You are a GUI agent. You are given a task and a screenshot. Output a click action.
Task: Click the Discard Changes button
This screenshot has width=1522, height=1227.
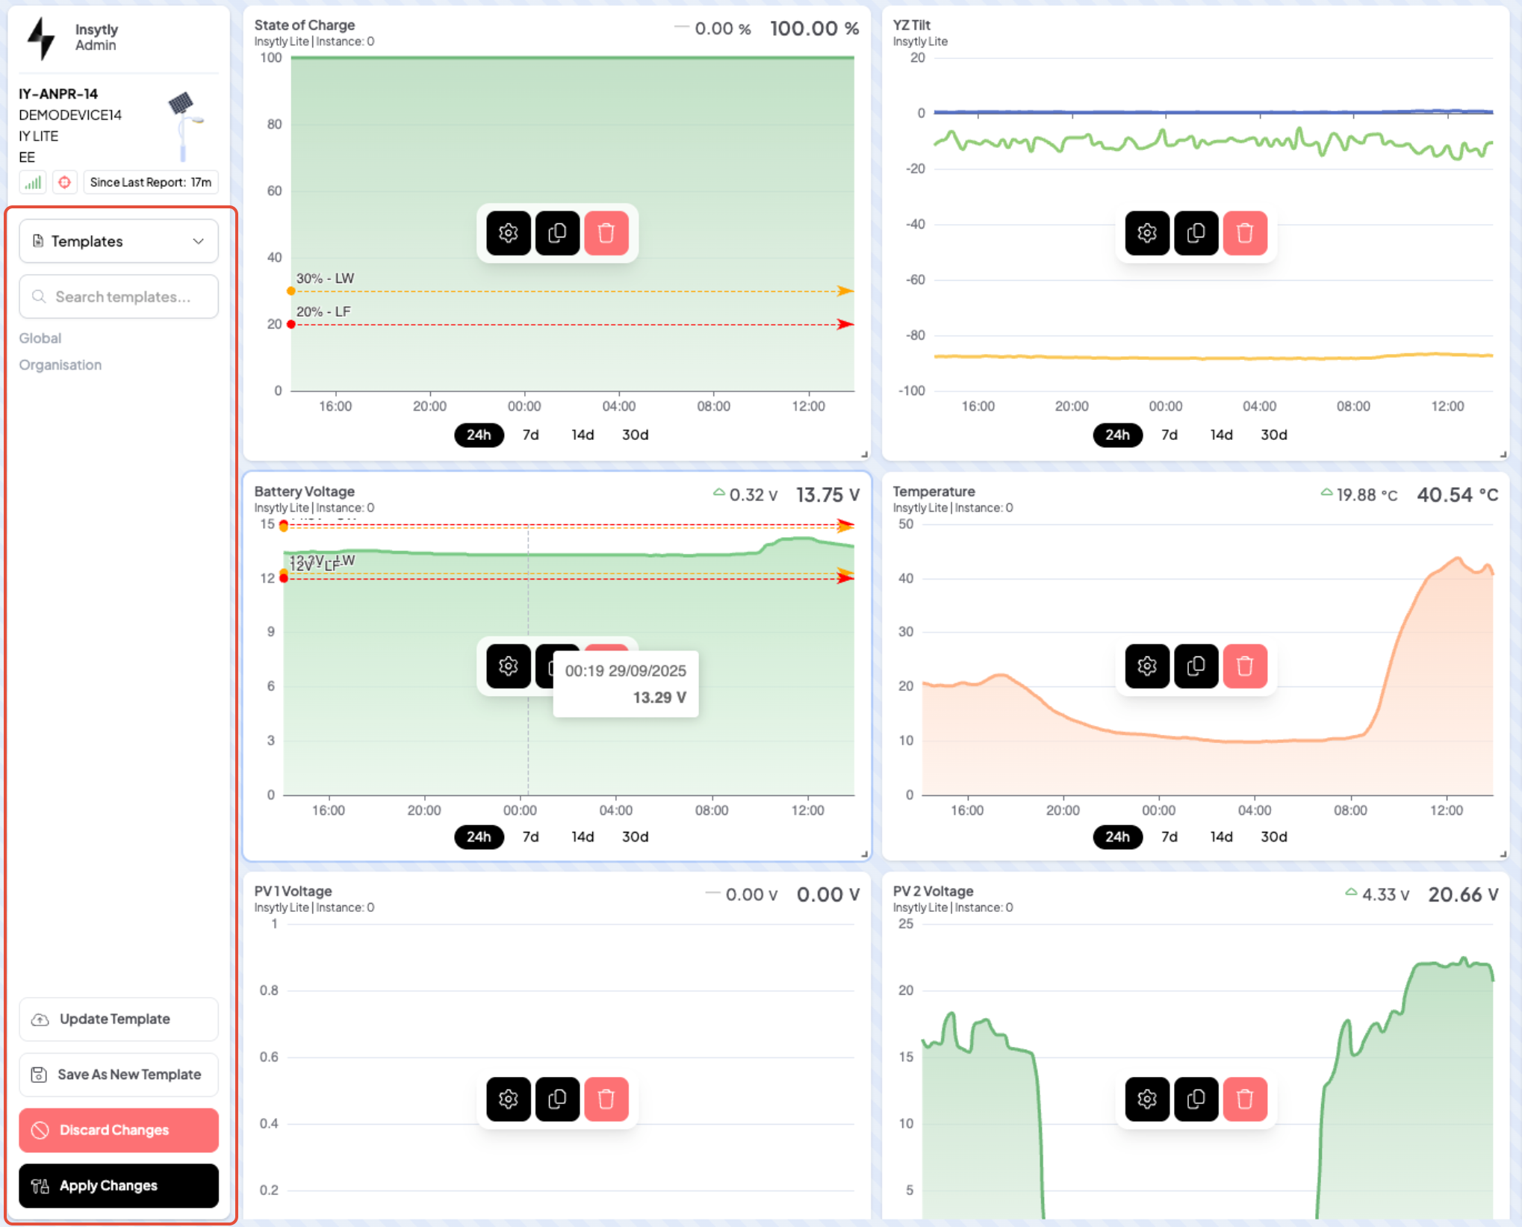[119, 1130]
